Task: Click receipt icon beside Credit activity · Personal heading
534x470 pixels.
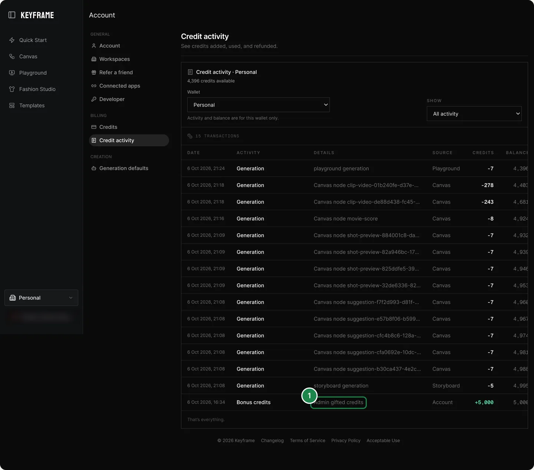Action: pos(190,72)
